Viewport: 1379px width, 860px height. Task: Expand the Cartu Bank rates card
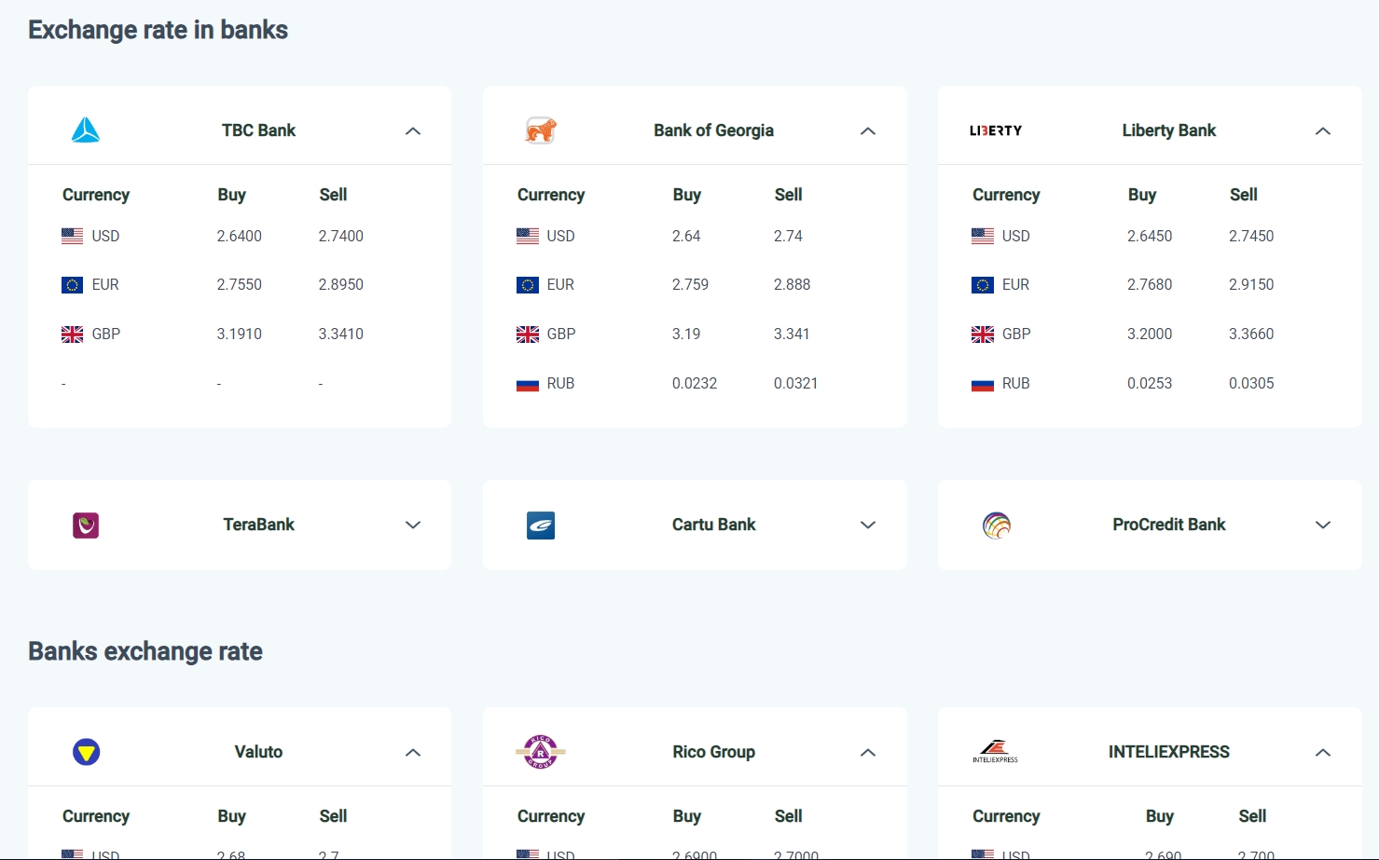pos(868,526)
